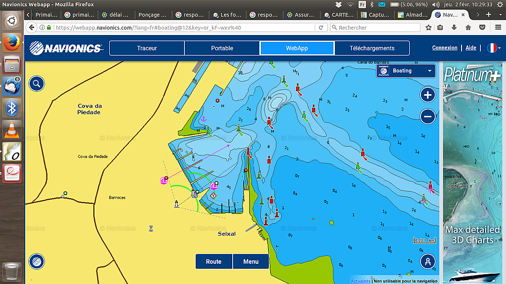Viewport: 506px width, 284px height.
Task: Click the Barrocas label on the map
Action: (x=117, y=197)
